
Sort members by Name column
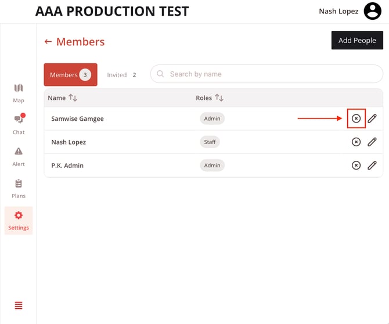73,98
